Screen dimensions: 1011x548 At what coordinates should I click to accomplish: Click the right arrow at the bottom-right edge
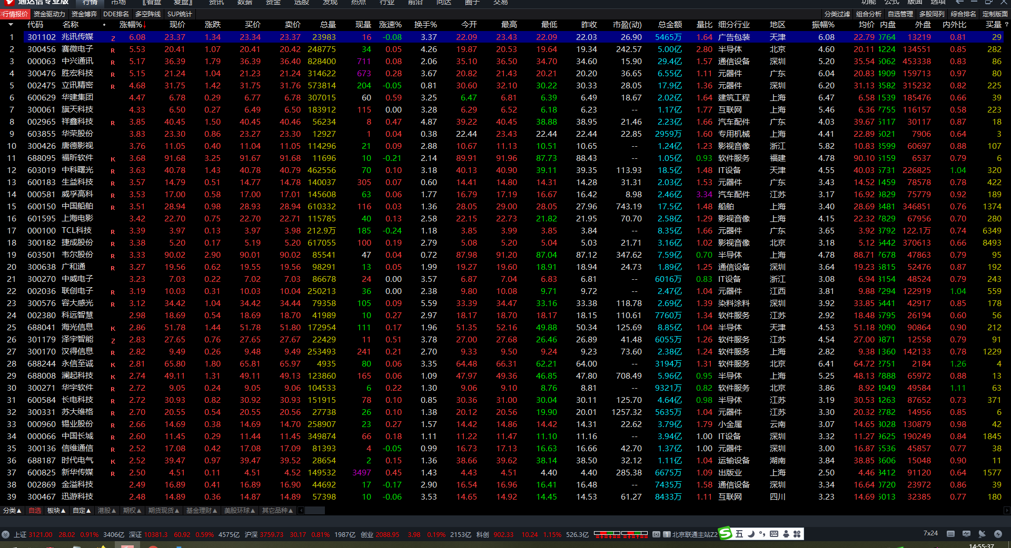pos(1007,511)
